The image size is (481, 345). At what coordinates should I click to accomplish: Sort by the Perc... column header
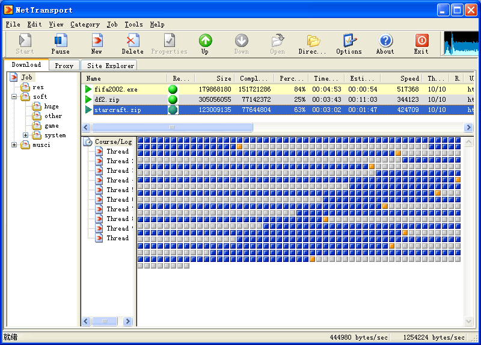click(291, 78)
